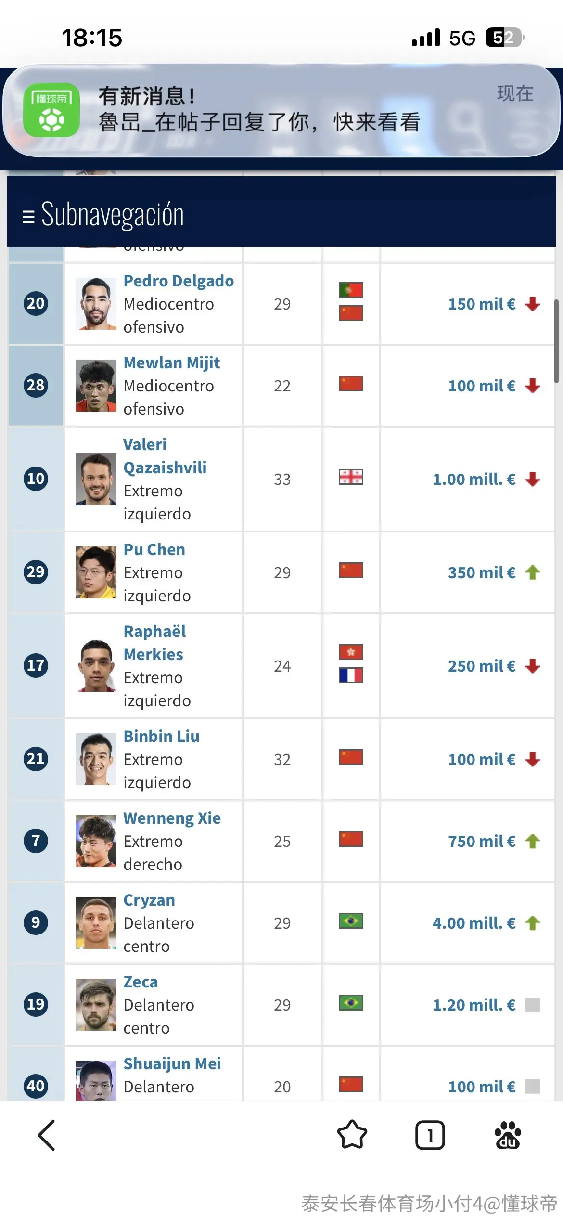
Task: Open the tabs counter icon
Action: (x=430, y=1135)
